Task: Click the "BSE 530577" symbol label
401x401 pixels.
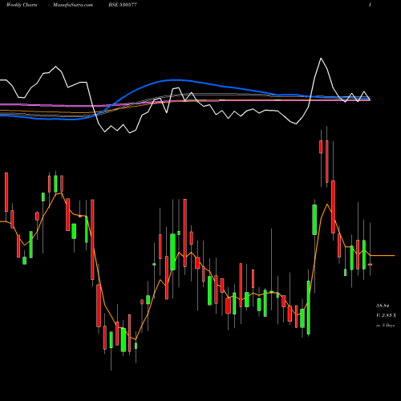Action: 123,5
